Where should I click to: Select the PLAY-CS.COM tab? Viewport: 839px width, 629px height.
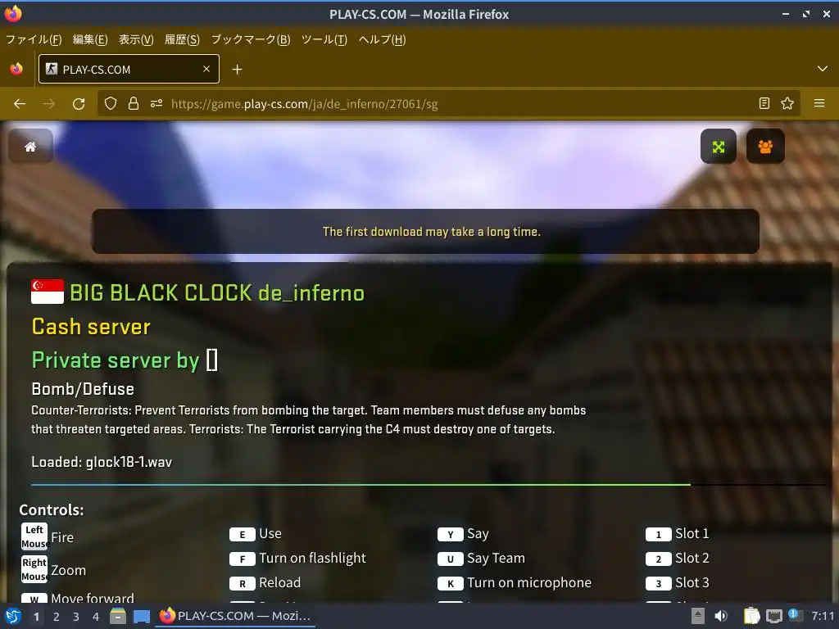(x=129, y=69)
